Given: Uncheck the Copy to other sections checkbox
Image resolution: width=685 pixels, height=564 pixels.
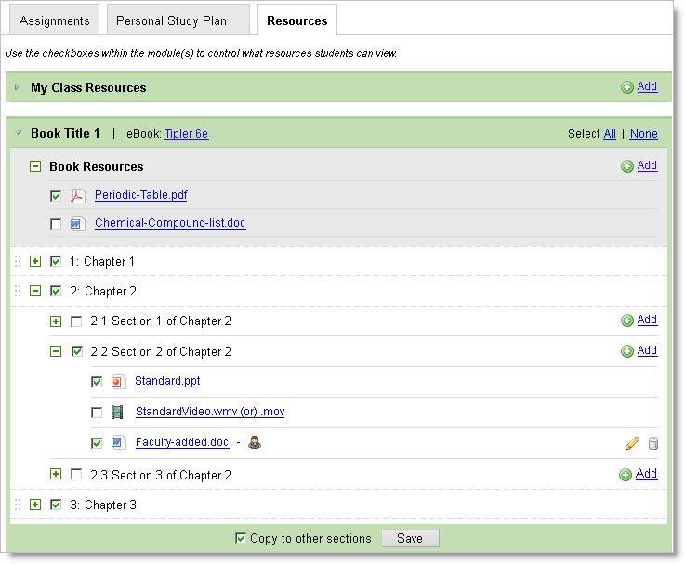Looking at the screenshot, I should tap(241, 538).
